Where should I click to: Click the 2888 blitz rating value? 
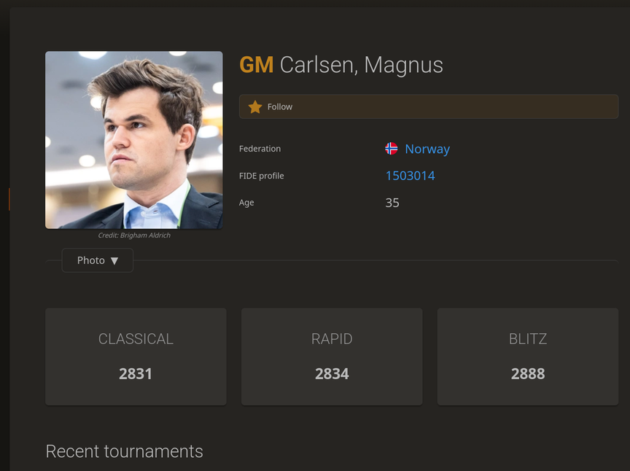[528, 374]
